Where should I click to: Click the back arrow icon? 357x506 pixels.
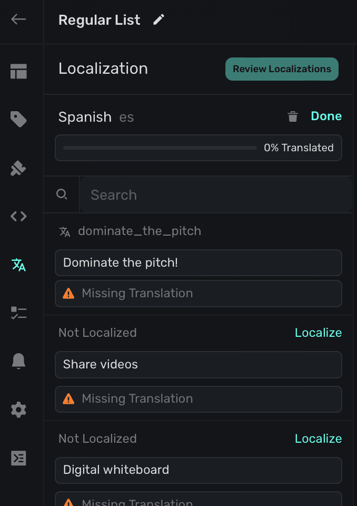click(18, 20)
